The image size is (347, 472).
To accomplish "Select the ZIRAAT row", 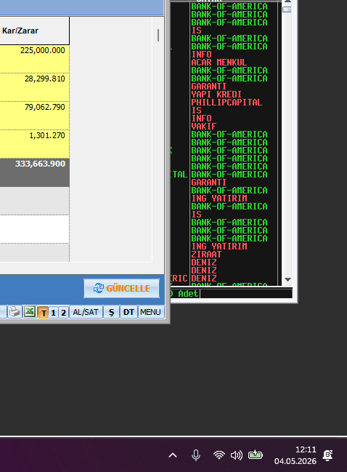I will [206, 255].
